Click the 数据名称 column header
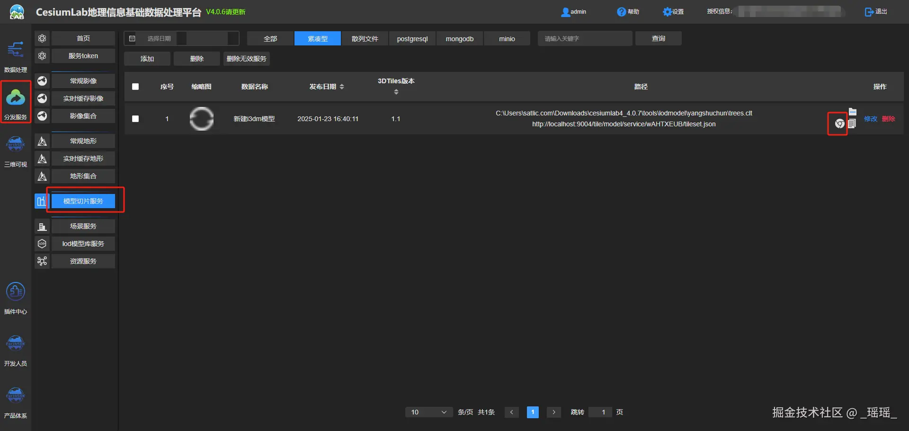This screenshot has width=909, height=431. 255,87
